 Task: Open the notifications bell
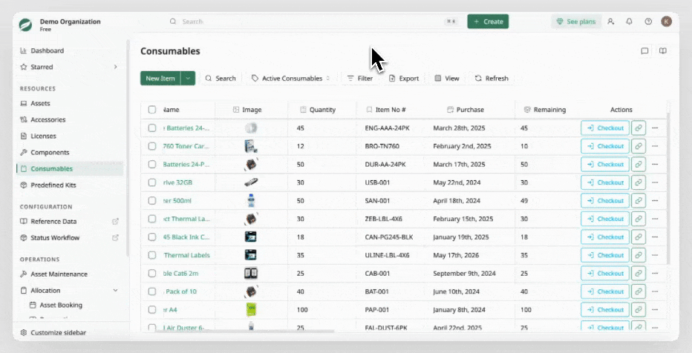630,22
